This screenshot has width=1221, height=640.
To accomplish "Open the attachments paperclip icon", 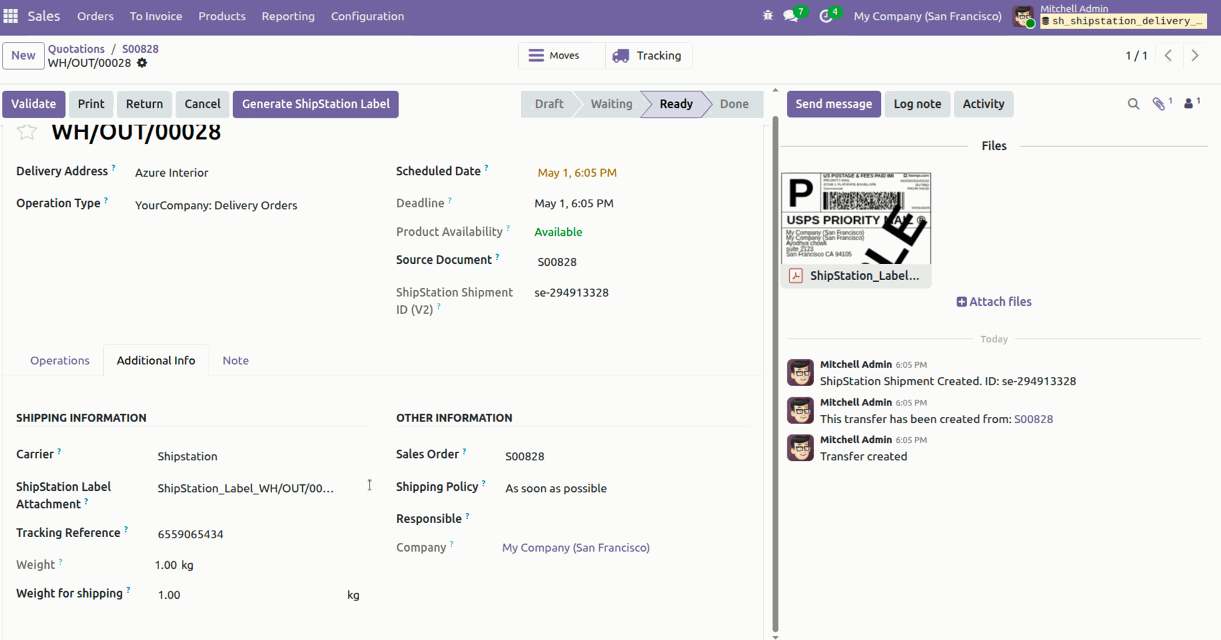I will point(1160,104).
